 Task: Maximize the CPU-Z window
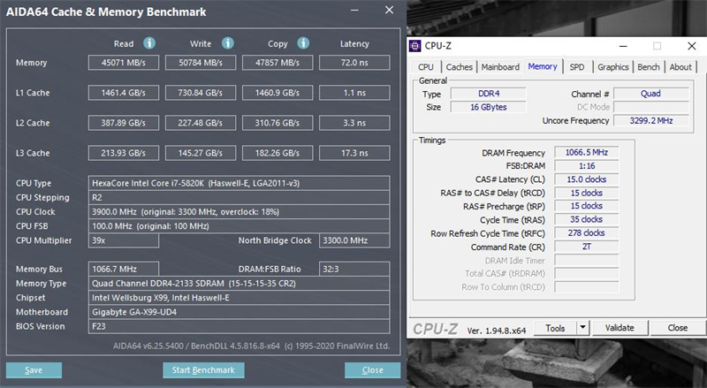pos(657,46)
